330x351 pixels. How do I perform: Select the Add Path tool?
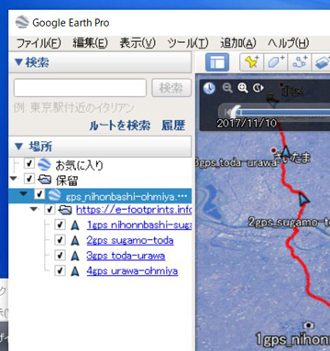click(299, 62)
